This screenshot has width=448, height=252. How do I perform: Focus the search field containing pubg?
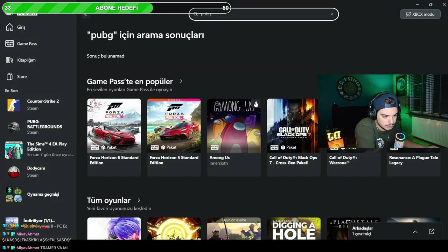coord(264,14)
